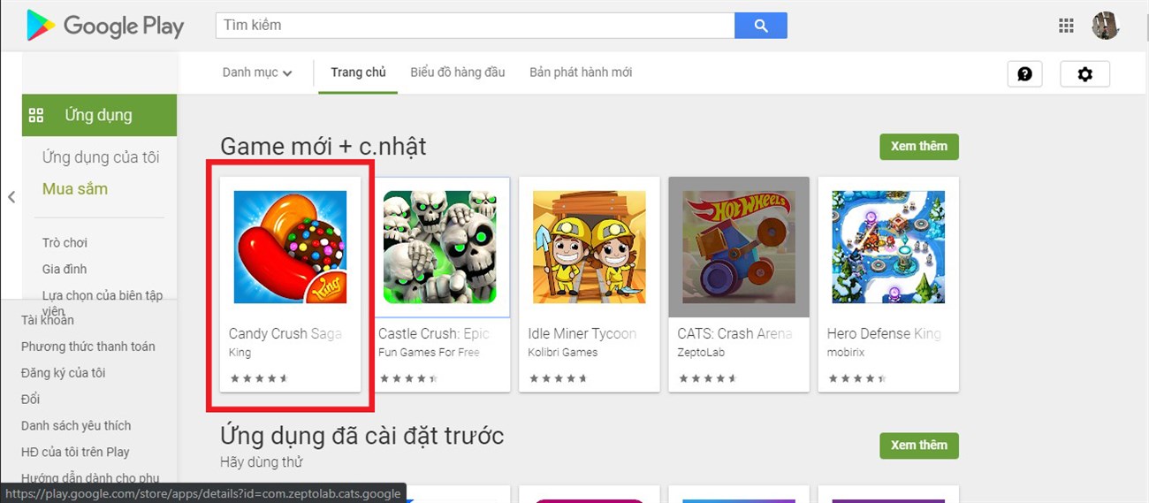Viewport: 1149px width, 503px height.
Task: Open Phương thức thanh toán
Action: click(88, 347)
